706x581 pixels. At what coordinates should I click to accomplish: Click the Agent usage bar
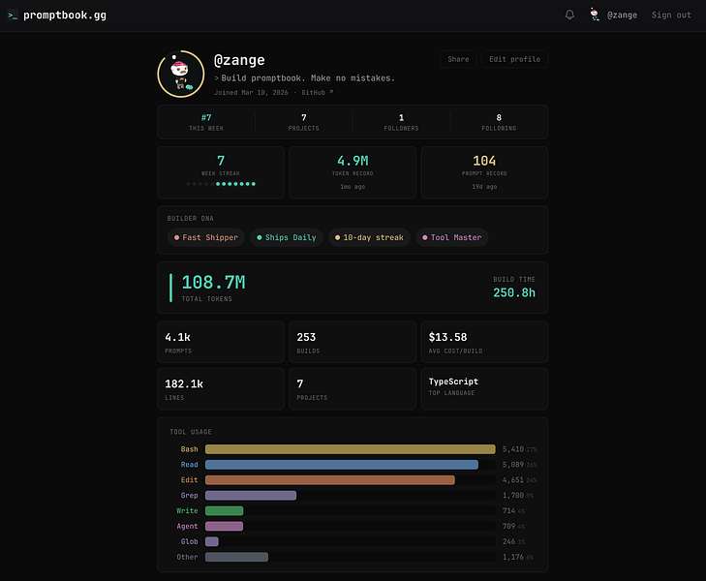tap(225, 526)
